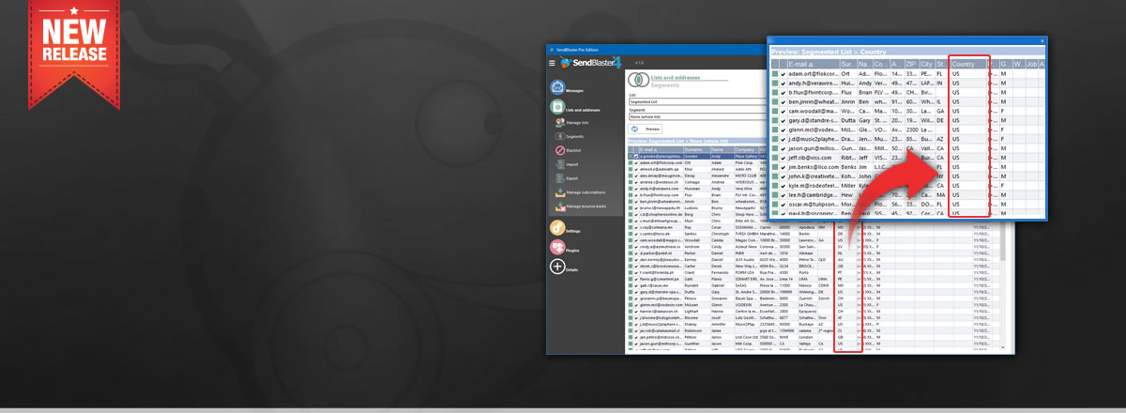Open the Messages section label
This screenshot has width=1126, height=413.
click(574, 91)
